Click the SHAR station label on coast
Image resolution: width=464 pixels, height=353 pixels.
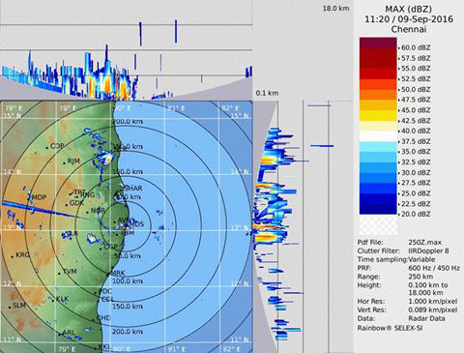[133, 188]
